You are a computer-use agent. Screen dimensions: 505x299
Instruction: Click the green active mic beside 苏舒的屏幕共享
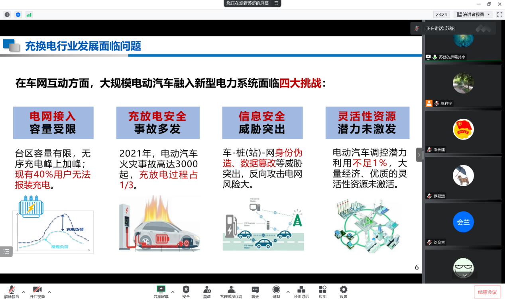point(435,57)
